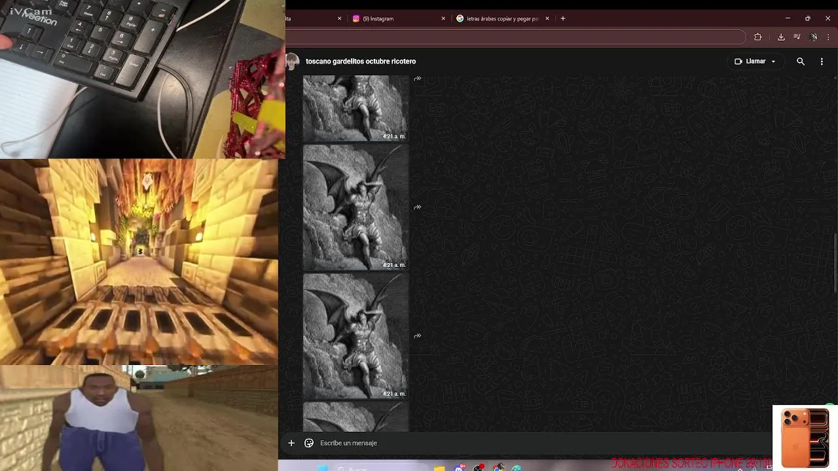Click the chat vertical scrollbar
This screenshot has width=838, height=471.
point(835,263)
